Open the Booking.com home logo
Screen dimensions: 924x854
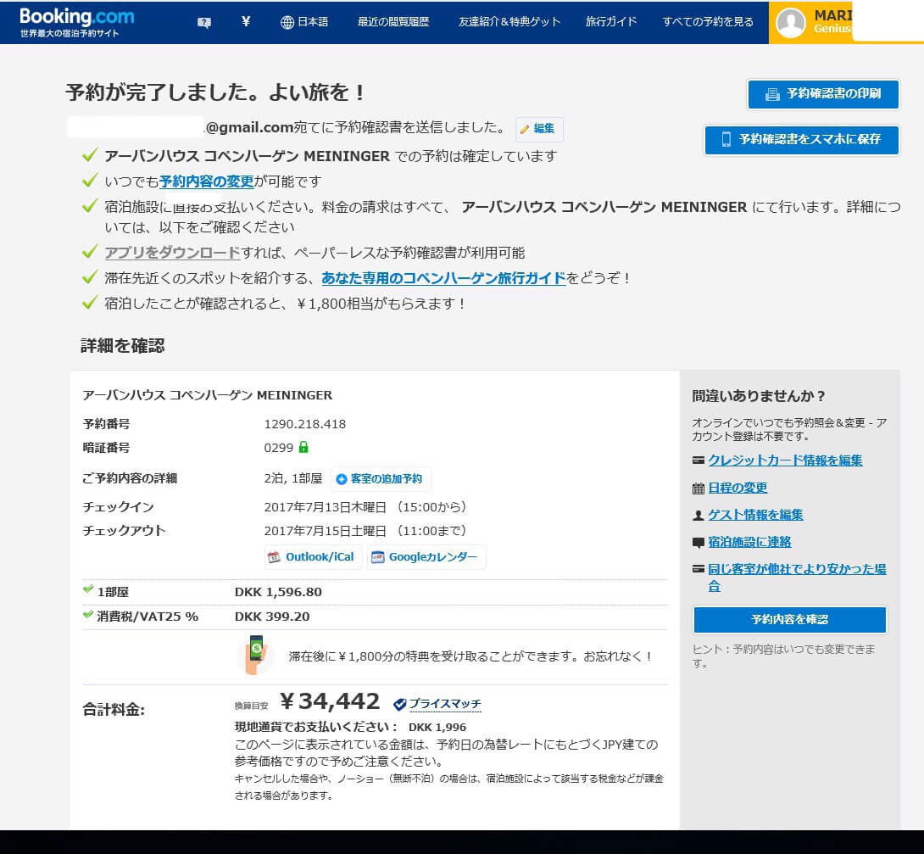[x=76, y=22]
